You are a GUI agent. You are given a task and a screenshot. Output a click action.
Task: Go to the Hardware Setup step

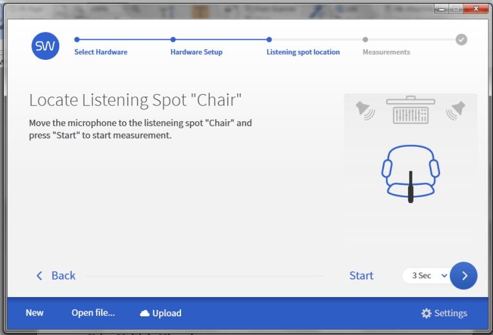tap(197, 52)
